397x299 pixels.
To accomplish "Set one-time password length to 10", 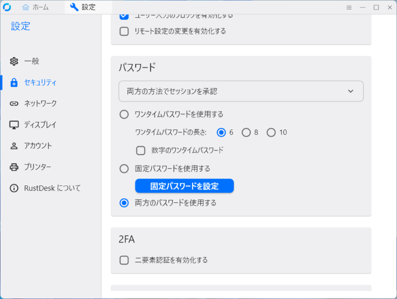I will tap(271, 132).
